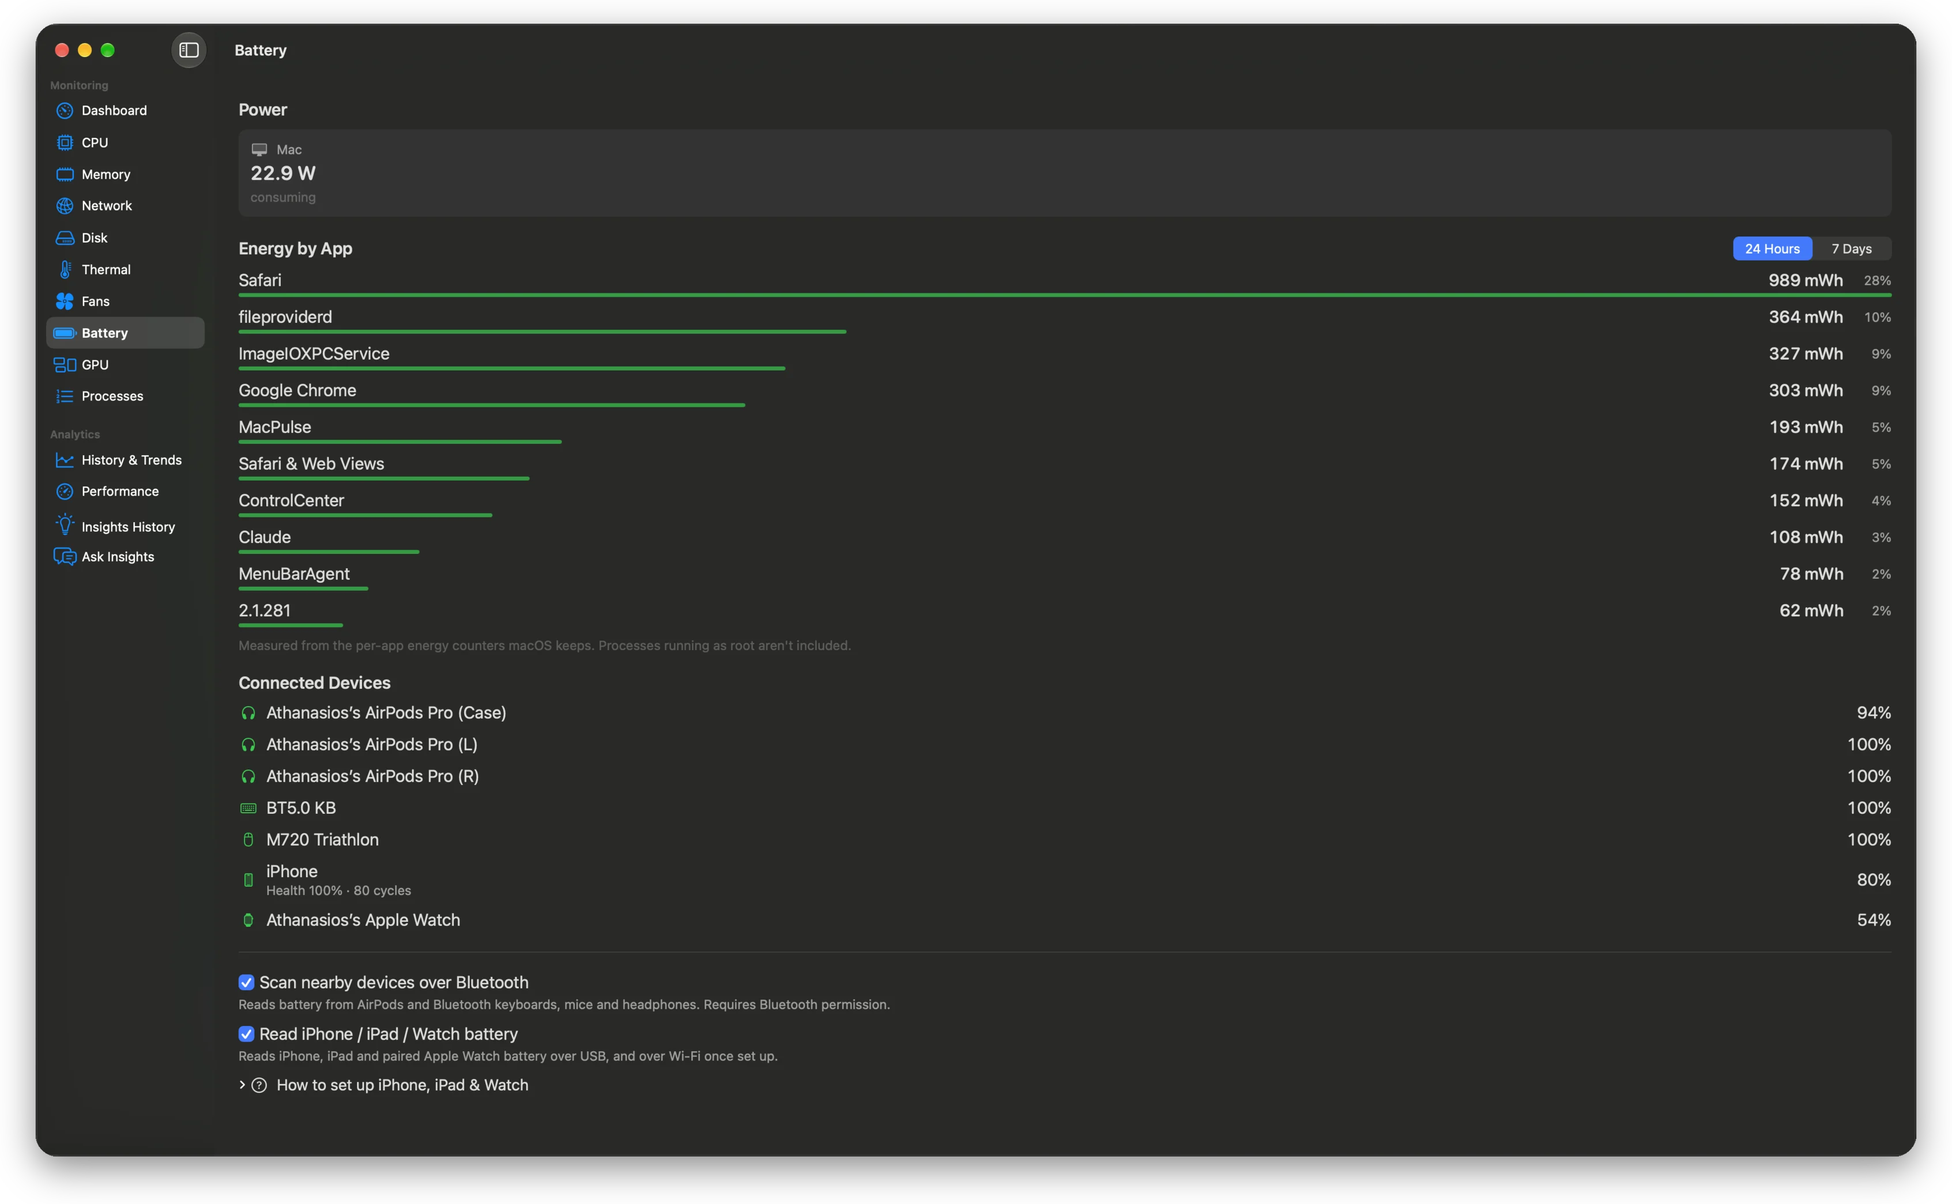
Task: Uncheck Read iPhone / iPad / Watch battery
Action: tap(246, 1035)
